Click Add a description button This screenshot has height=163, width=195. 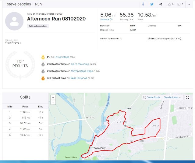click(38, 26)
